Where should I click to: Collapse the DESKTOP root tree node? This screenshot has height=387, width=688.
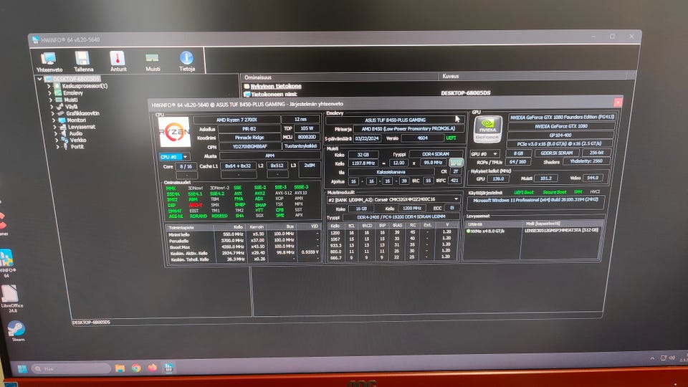tap(39, 79)
